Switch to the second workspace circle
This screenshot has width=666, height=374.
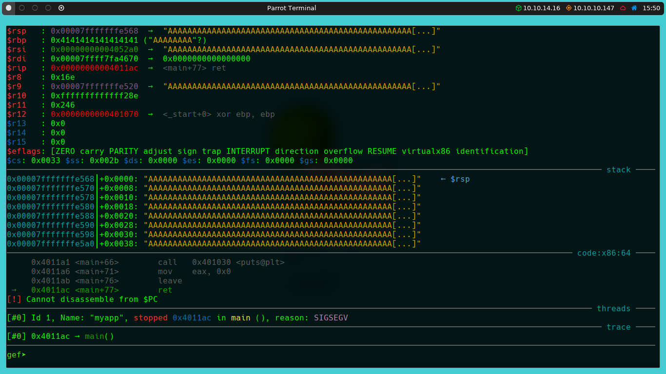(21, 8)
